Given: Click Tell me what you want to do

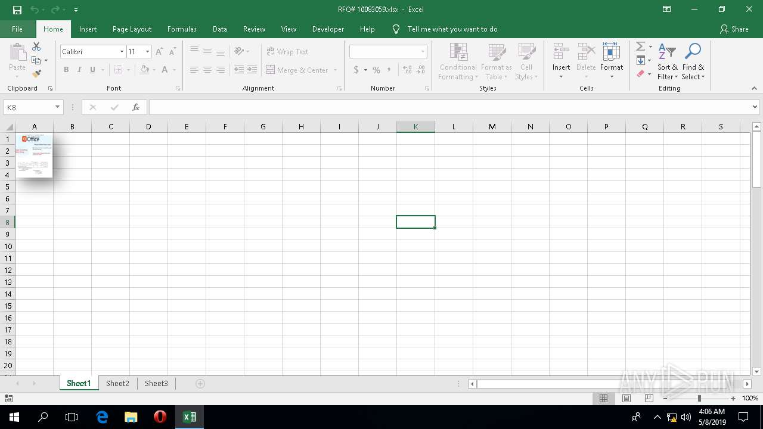Looking at the screenshot, I should (x=452, y=29).
